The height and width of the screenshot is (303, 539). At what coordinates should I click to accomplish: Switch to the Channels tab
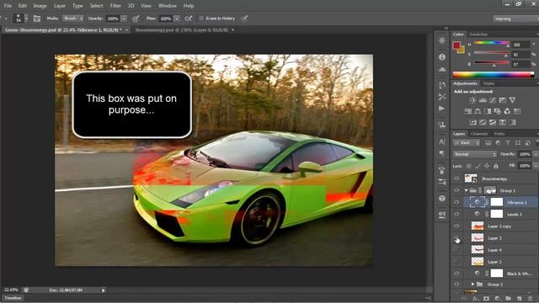(x=479, y=134)
